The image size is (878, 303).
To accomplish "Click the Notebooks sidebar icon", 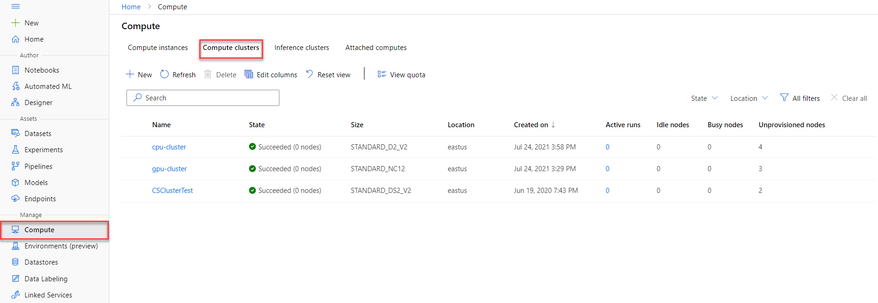I will 15,70.
